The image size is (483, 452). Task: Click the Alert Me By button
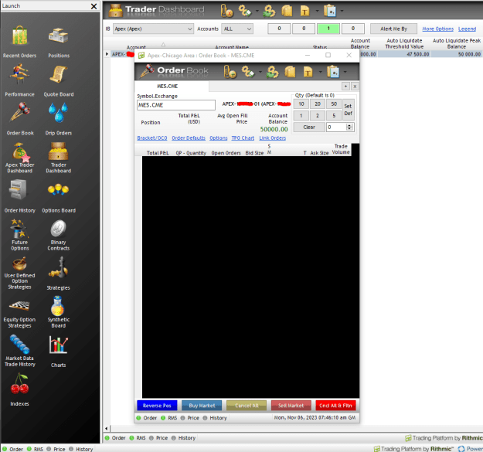(393, 29)
